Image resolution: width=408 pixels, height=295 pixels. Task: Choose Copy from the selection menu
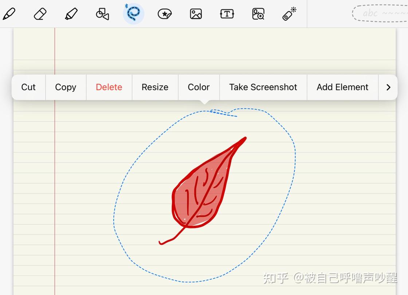(66, 87)
